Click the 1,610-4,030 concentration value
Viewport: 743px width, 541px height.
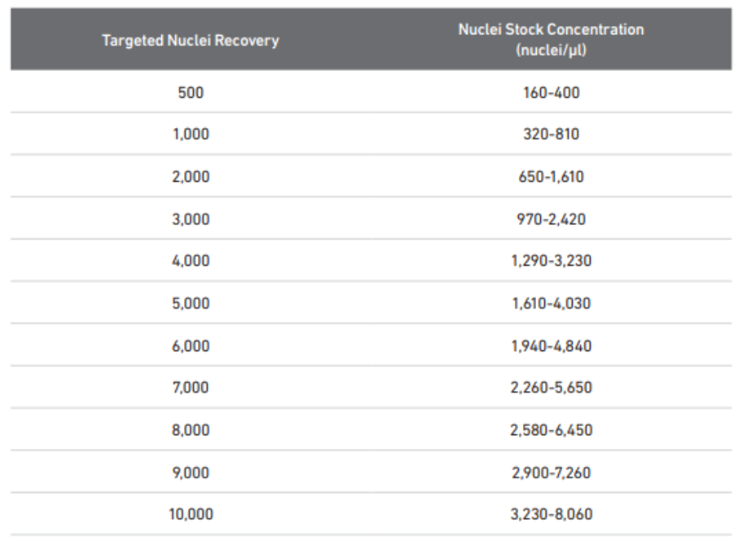tap(551, 303)
